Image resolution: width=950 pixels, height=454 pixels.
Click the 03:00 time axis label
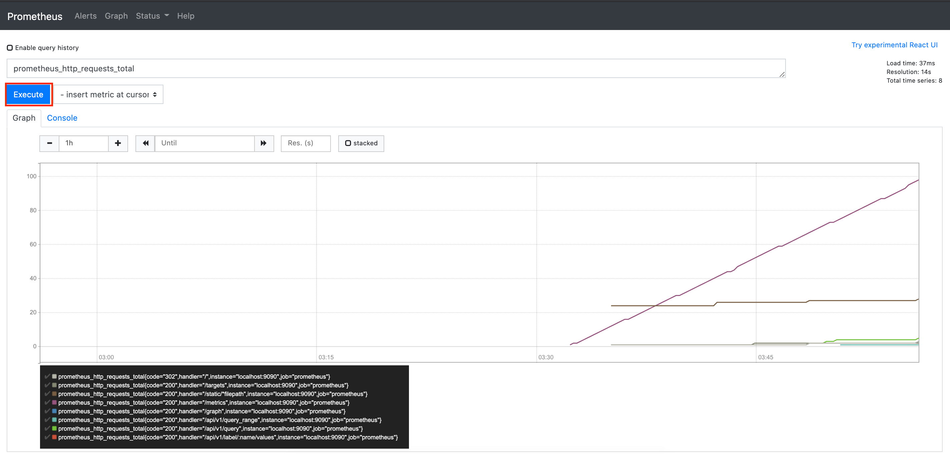tap(106, 357)
